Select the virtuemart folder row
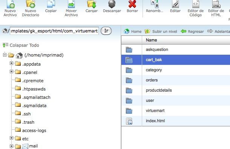This screenshot has width=230, height=149. click(x=176, y=111)
